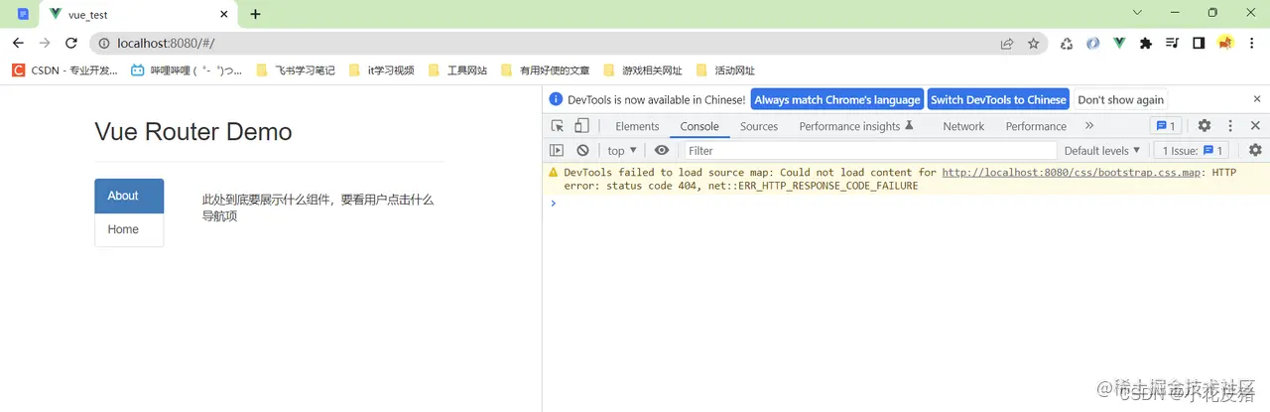
Task: View site information icon in address bar
Action: point(104,43)
